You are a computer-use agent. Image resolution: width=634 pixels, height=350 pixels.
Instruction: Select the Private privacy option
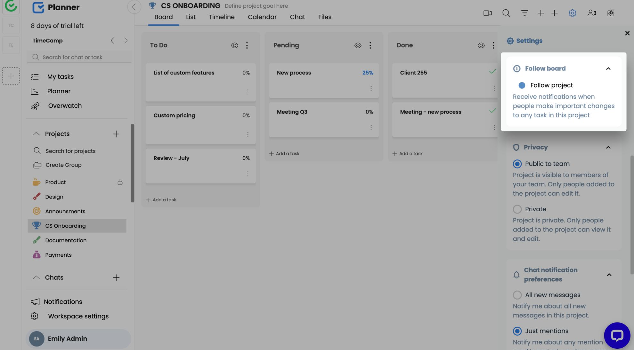[x=517, y=209]
